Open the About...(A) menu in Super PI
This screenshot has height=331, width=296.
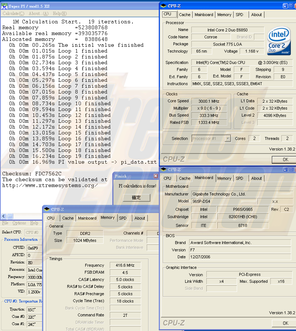[38, 14]
